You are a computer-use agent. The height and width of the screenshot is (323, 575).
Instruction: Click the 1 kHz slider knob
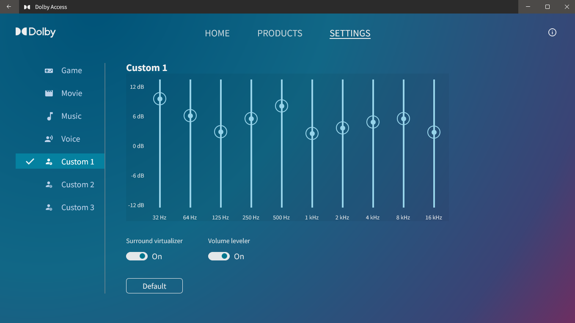click(312, 134)
